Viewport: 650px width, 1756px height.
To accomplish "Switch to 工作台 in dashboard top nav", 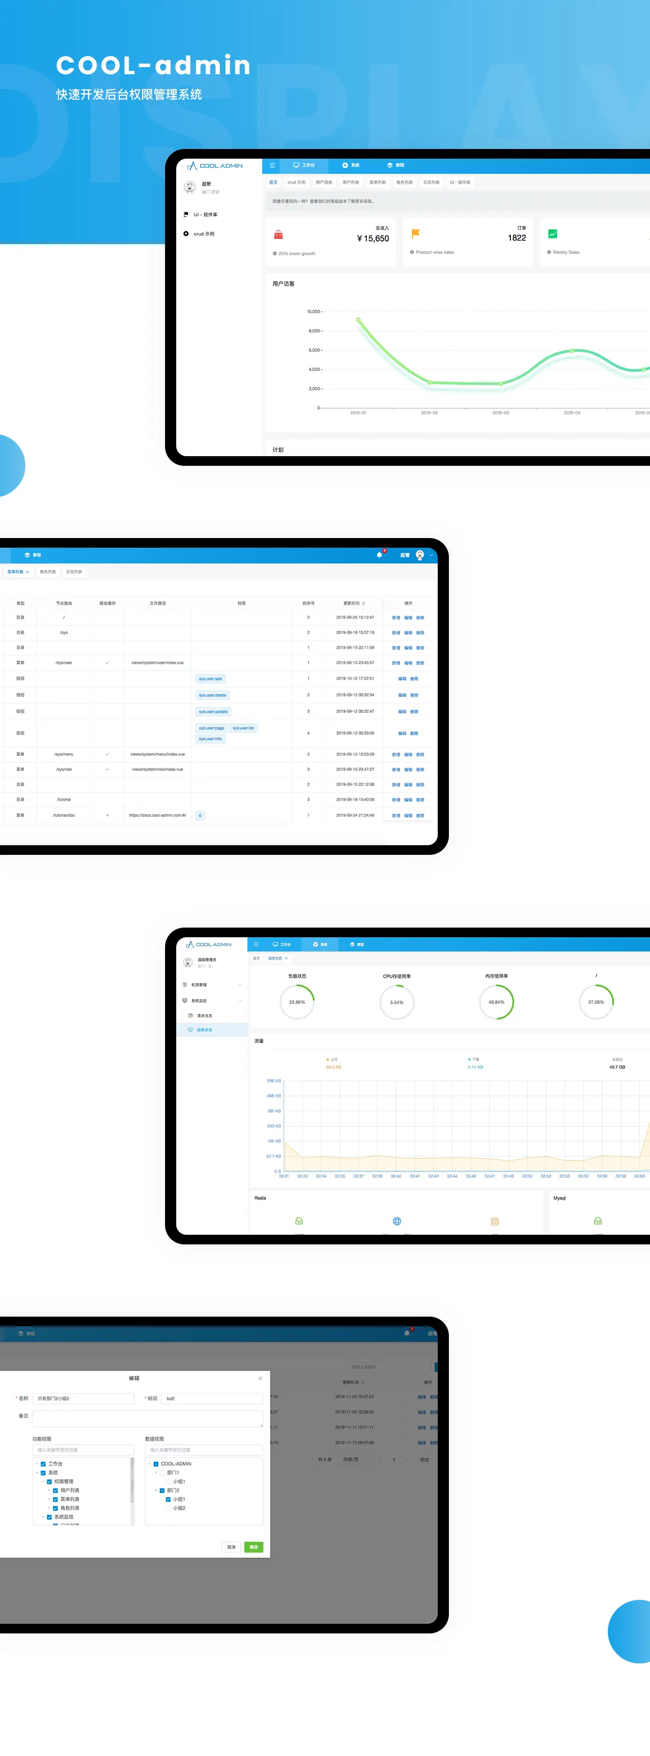I will [x=304, y=165].
